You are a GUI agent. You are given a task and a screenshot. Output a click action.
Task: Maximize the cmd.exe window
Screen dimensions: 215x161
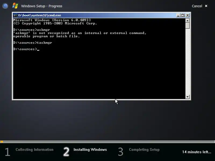tap(183, 15)
